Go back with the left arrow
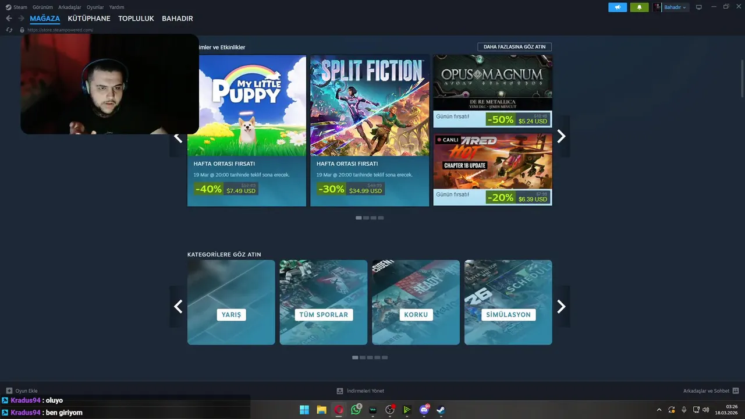 (x=9, y=19)
